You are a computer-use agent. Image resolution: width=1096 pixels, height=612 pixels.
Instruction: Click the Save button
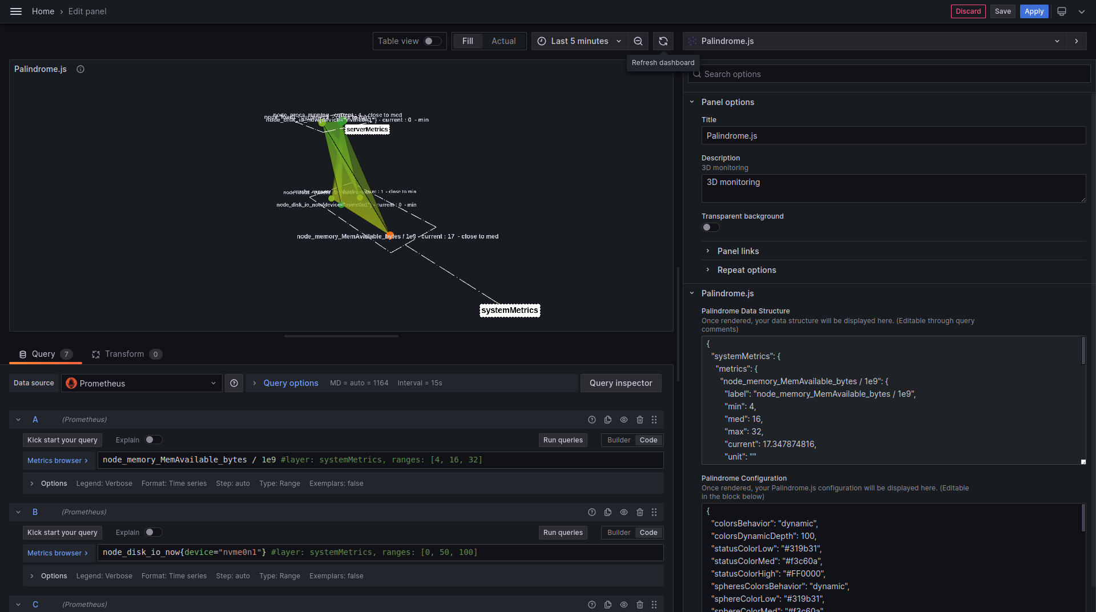[1003, 11]
